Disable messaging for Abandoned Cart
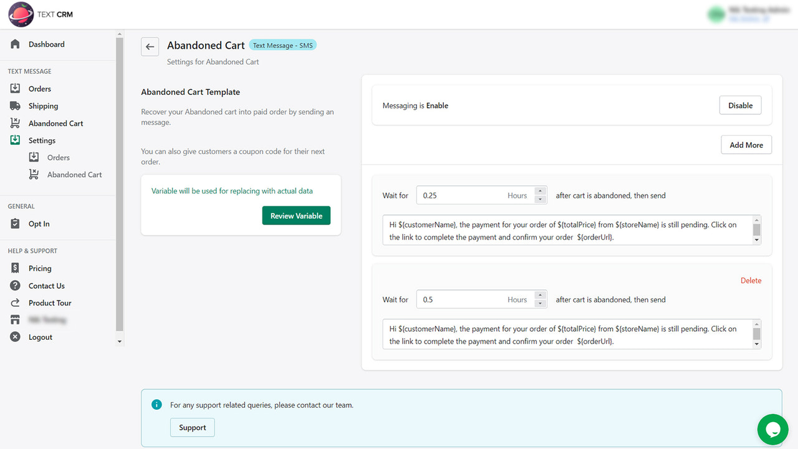Viewport: 798px width, 449px height. pos(740,105)
